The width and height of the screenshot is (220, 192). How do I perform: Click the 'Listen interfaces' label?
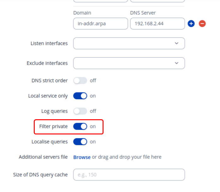tap(49, 43)
